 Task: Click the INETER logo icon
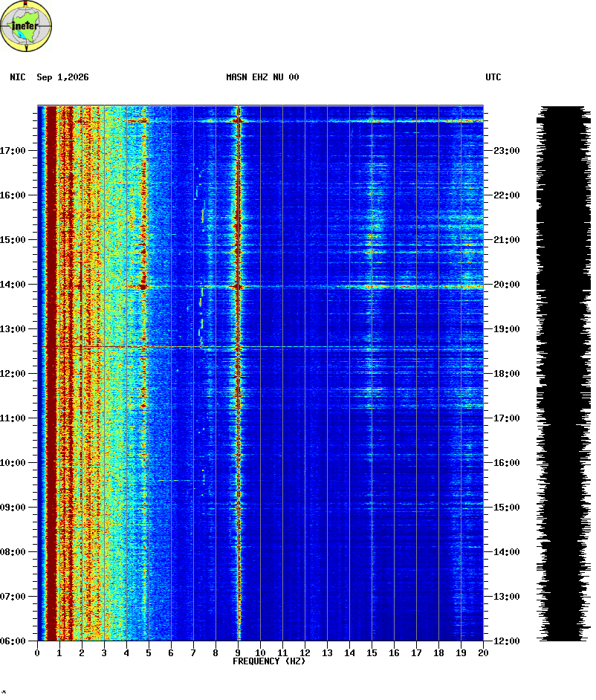click(x=26, y=26)
